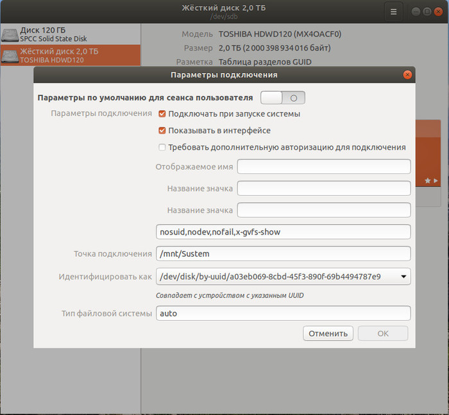The width and height of the screenshot is (449, 415).
Task: Uncheck show in user interface
Action: click(162, 131)
